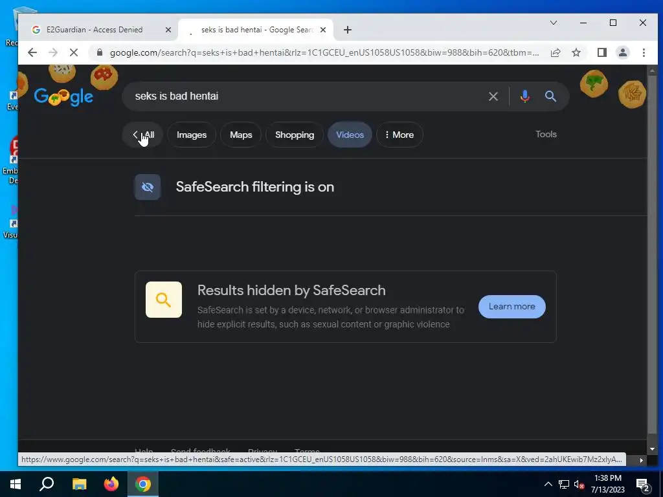Viewport: 663px width, 497px height.
Task: Open the notification center icon
Action: [x=643, y=485]
